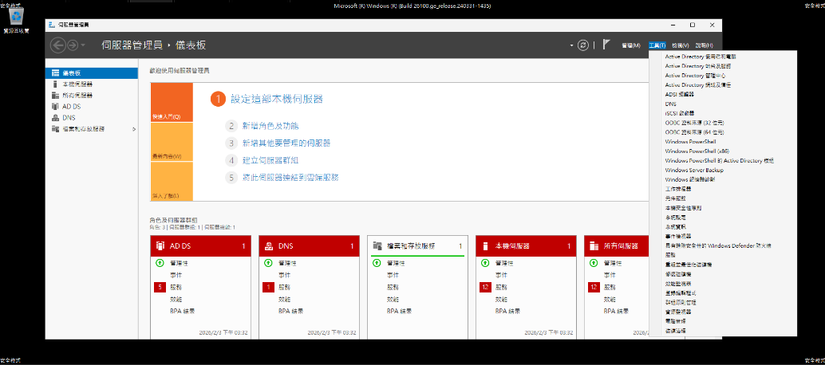825x365 pixels.
Task: Open the 檔案和存放服務 tile header
Action: click(418, 245)
